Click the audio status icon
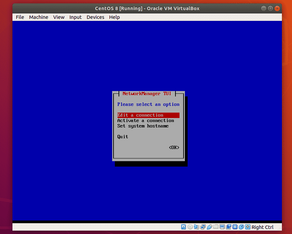The height and width of the screenshot is (234, 292). point(196,227)
